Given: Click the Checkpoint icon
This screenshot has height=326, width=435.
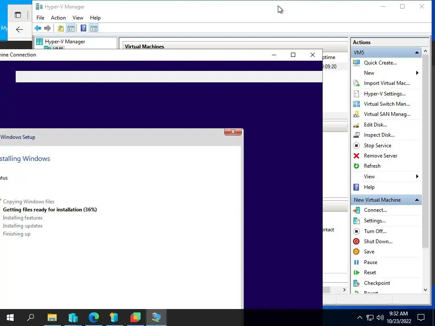Looking at the screenshot, I should coord(356,283).
